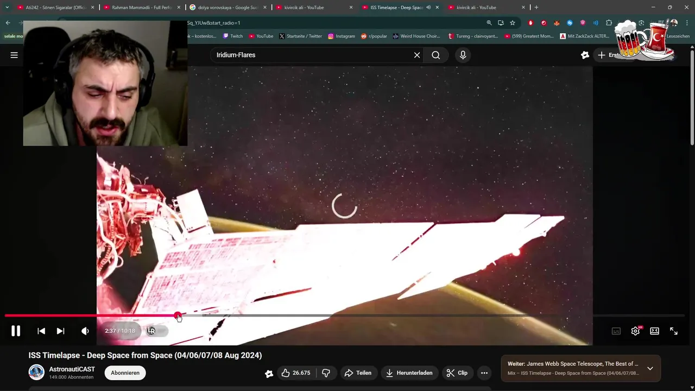Click the address bar URL text
The width and height of the screenshot is (695, 391).
coord(214,23)
